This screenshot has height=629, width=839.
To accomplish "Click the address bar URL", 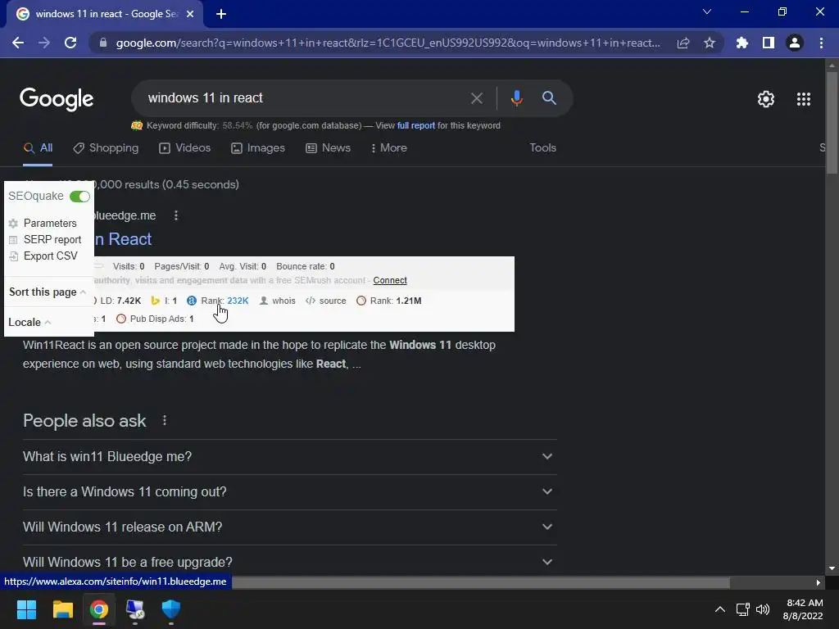I will pos(388,43).
